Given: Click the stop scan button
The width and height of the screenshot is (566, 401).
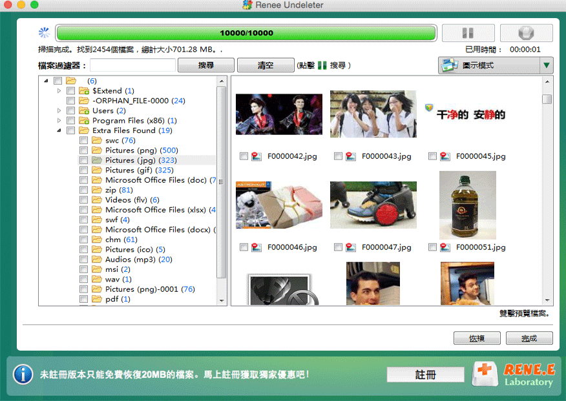Looking at the screenshot, I should (x=526, y=33).
